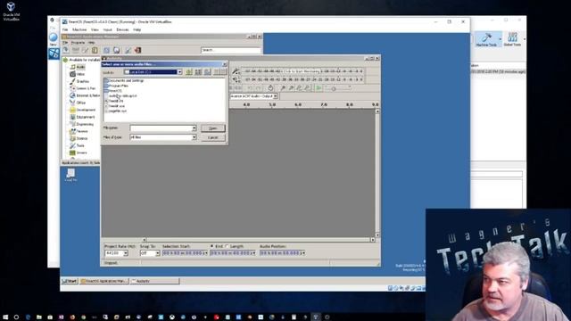Expand the Files of type dropdown
The height and width of the screenshot is (321, 571).
[194, 137]
